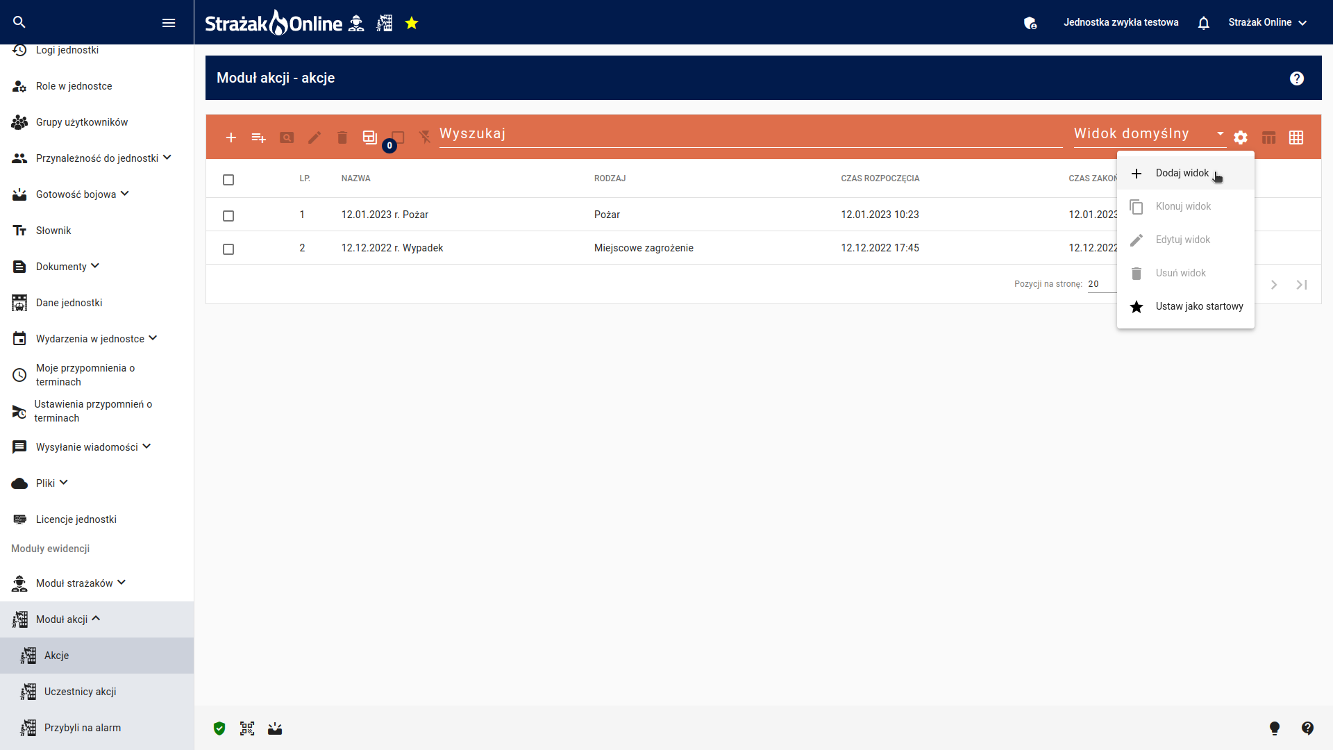Click the flash-off clear filters icon
Viewport: 1333px width, 750px height.
425,137
